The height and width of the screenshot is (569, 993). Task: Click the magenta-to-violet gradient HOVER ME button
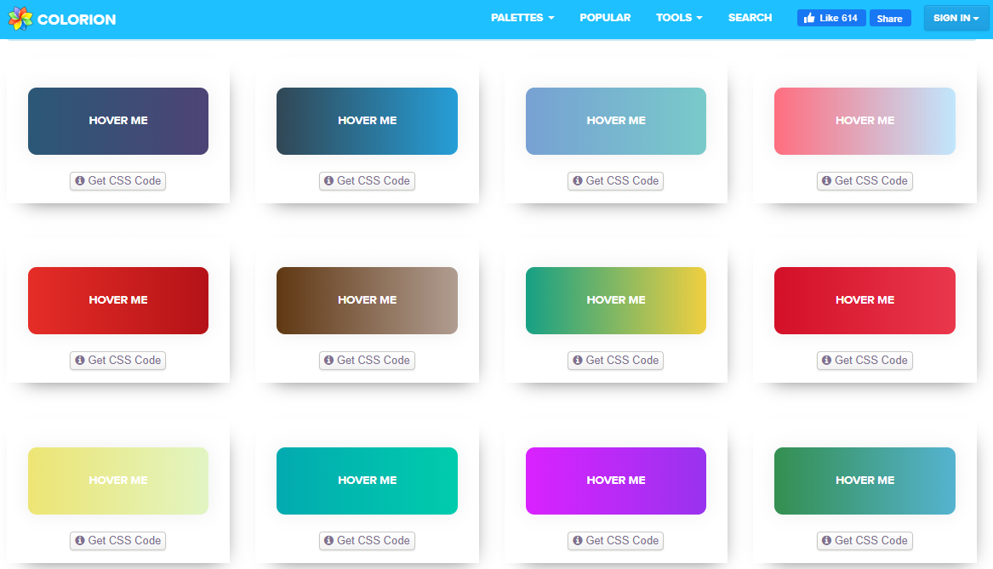point(615,481)
